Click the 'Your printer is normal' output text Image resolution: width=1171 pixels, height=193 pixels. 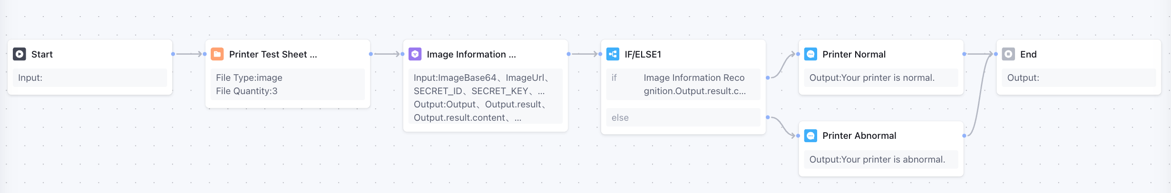872,77
